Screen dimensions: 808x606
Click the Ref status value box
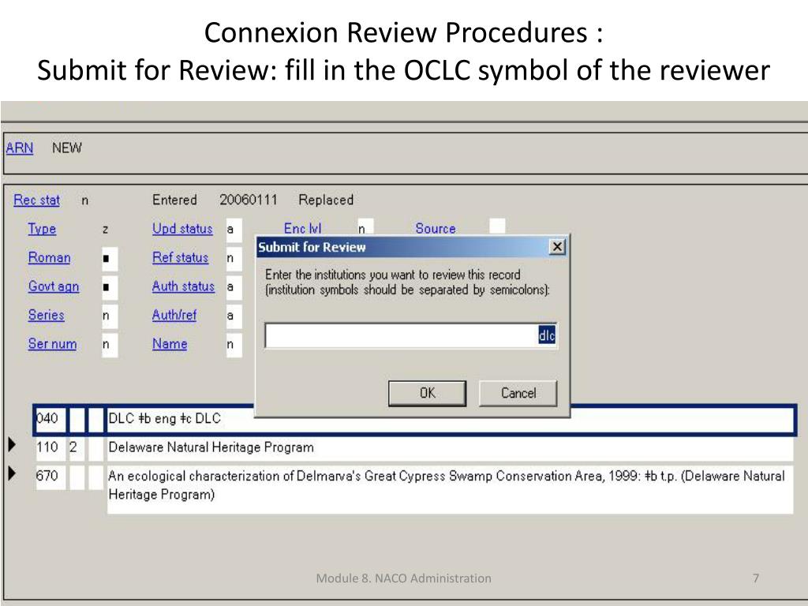[x=234, y=258]
